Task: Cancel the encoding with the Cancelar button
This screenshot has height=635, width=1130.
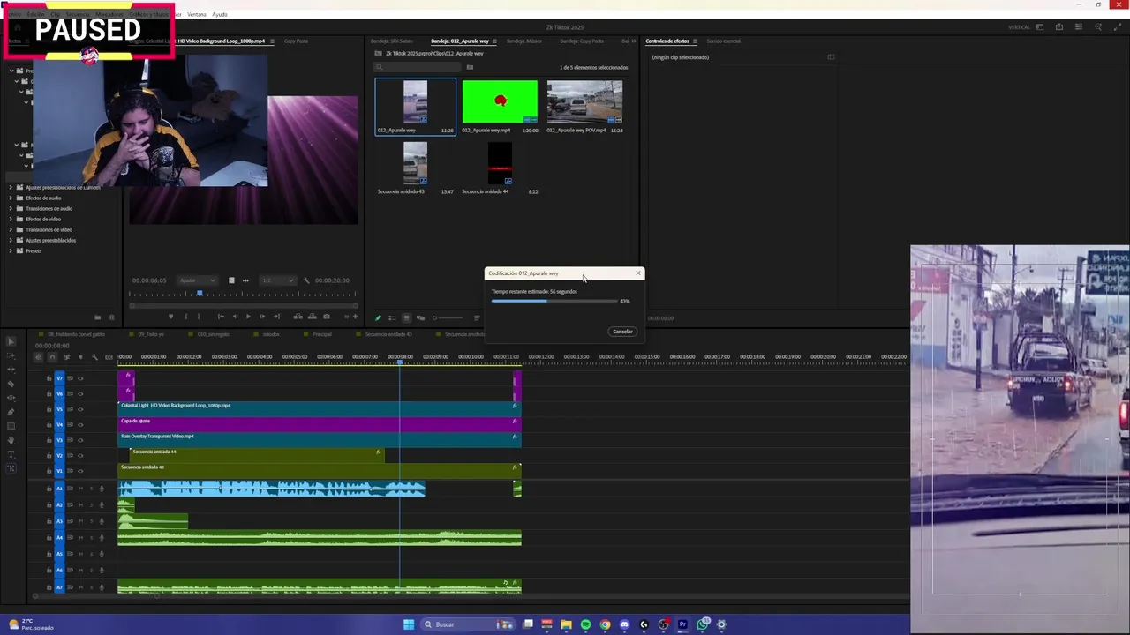Action: (x=622, y=332)
